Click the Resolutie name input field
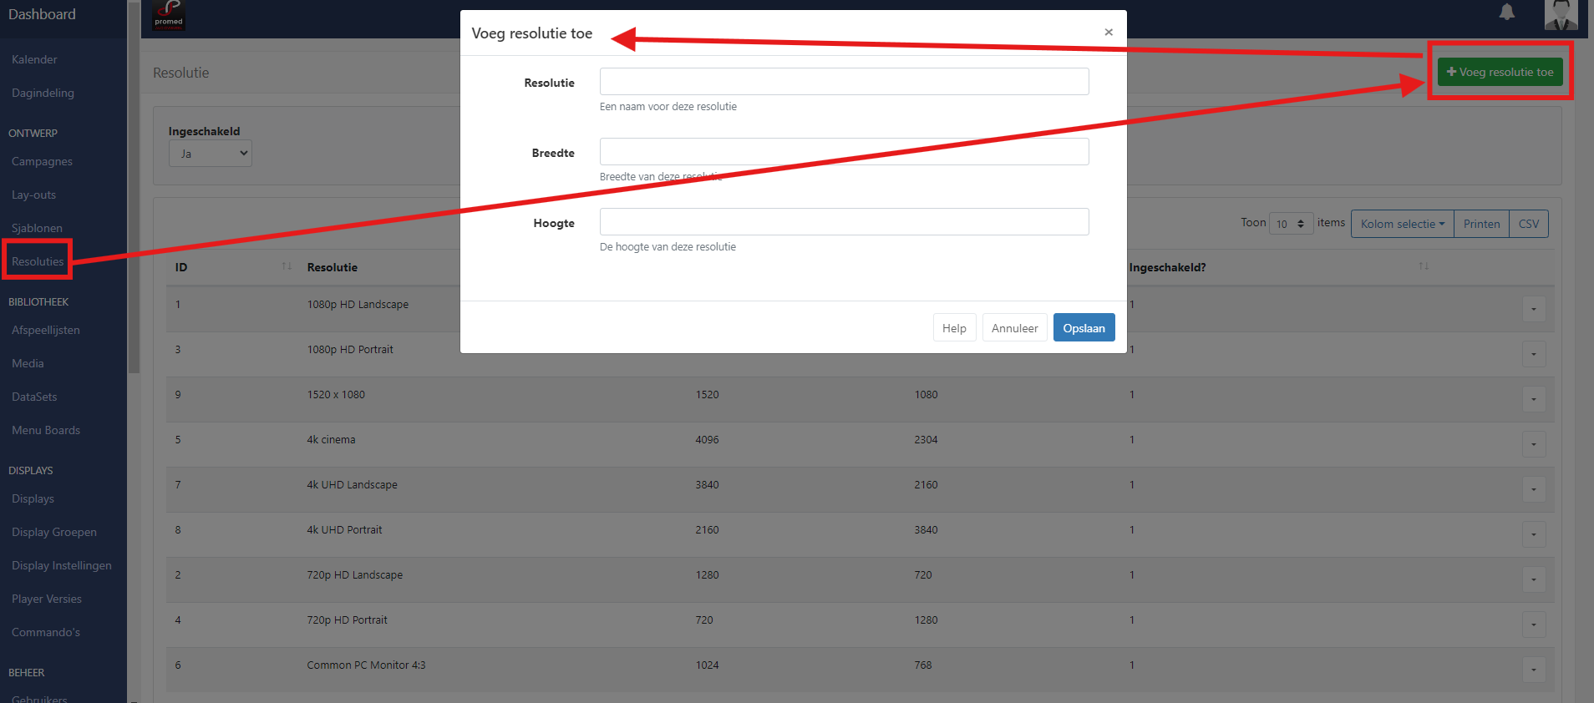1594x703 pixels. click(x=844, y=82)
